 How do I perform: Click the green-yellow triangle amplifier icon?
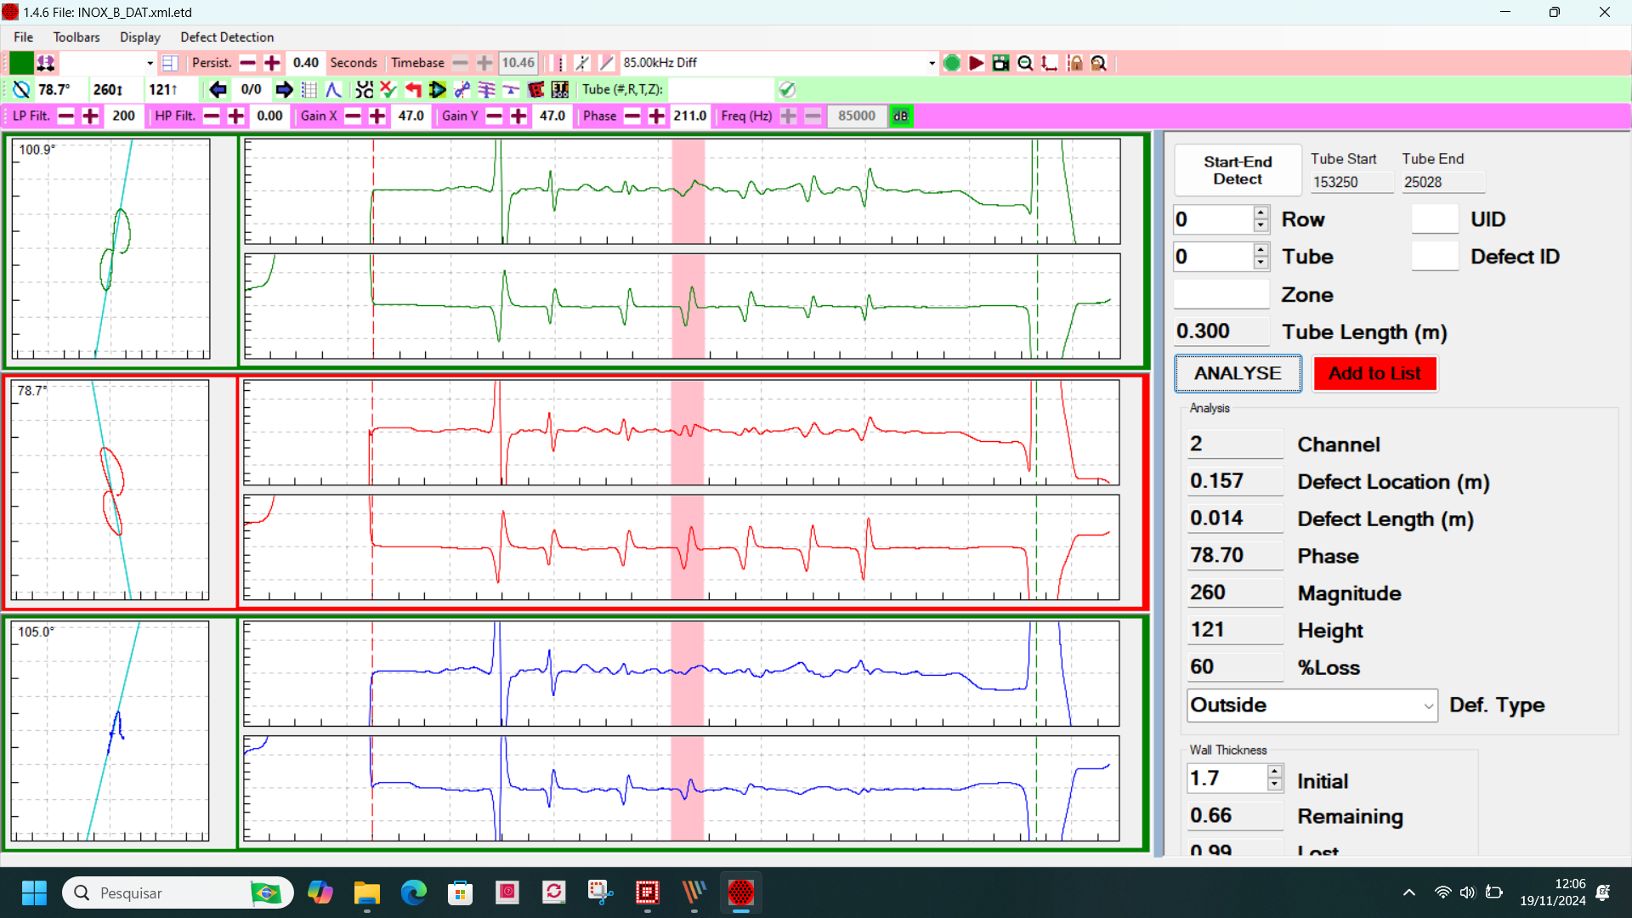coord(438,89)
